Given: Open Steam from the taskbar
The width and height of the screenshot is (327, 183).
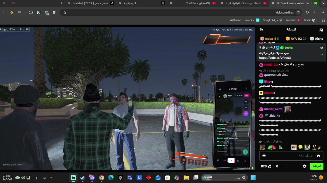Looking at the screenshot, I should [x=83, y=178].
